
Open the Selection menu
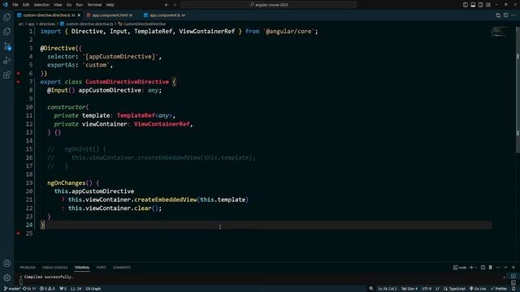pos(41,5)
